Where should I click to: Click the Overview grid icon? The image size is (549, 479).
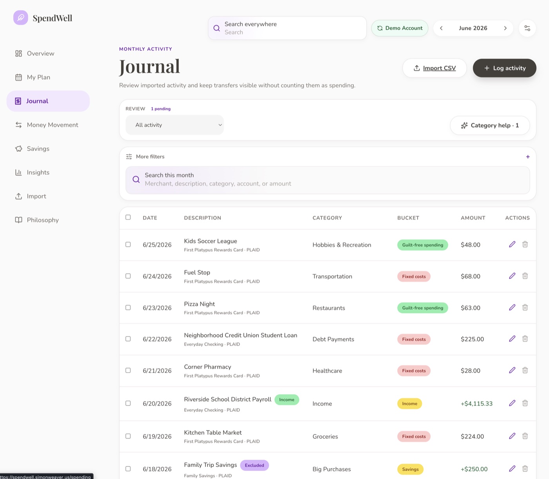[18, 54]
